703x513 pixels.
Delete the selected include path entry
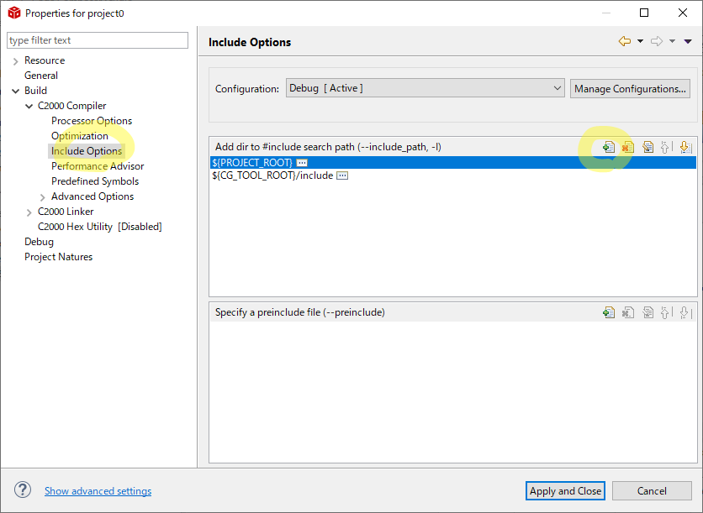(x=627, y=147)
